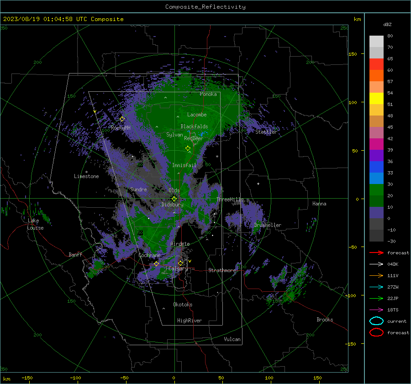Click the magenta 18TS arrow legend icon
411x384 pixels.
376,310
